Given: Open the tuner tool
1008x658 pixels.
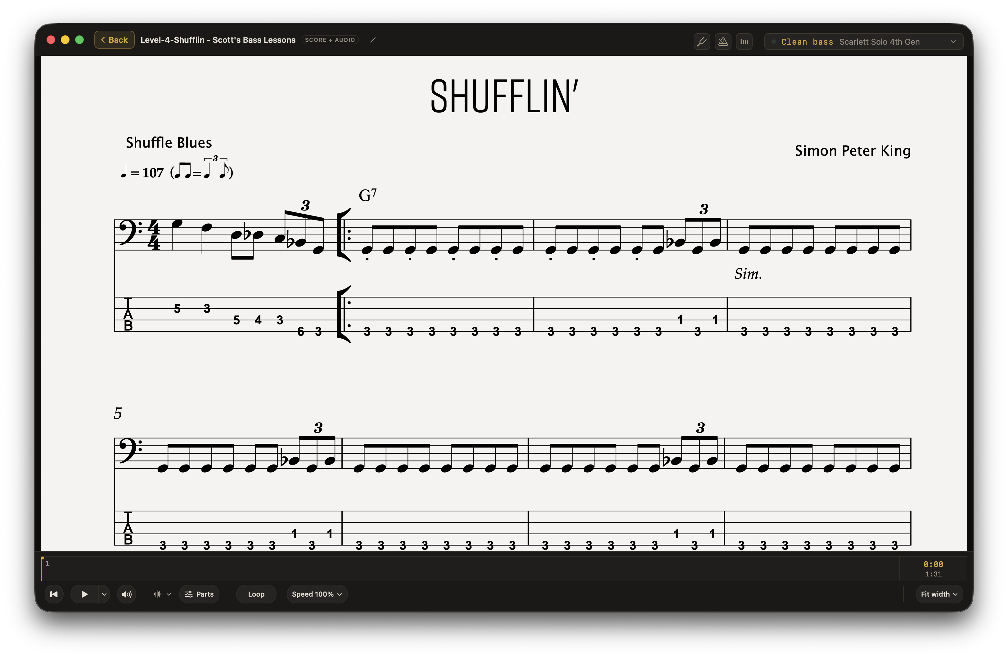Looking at the screenshot, I should coord(701,42).
